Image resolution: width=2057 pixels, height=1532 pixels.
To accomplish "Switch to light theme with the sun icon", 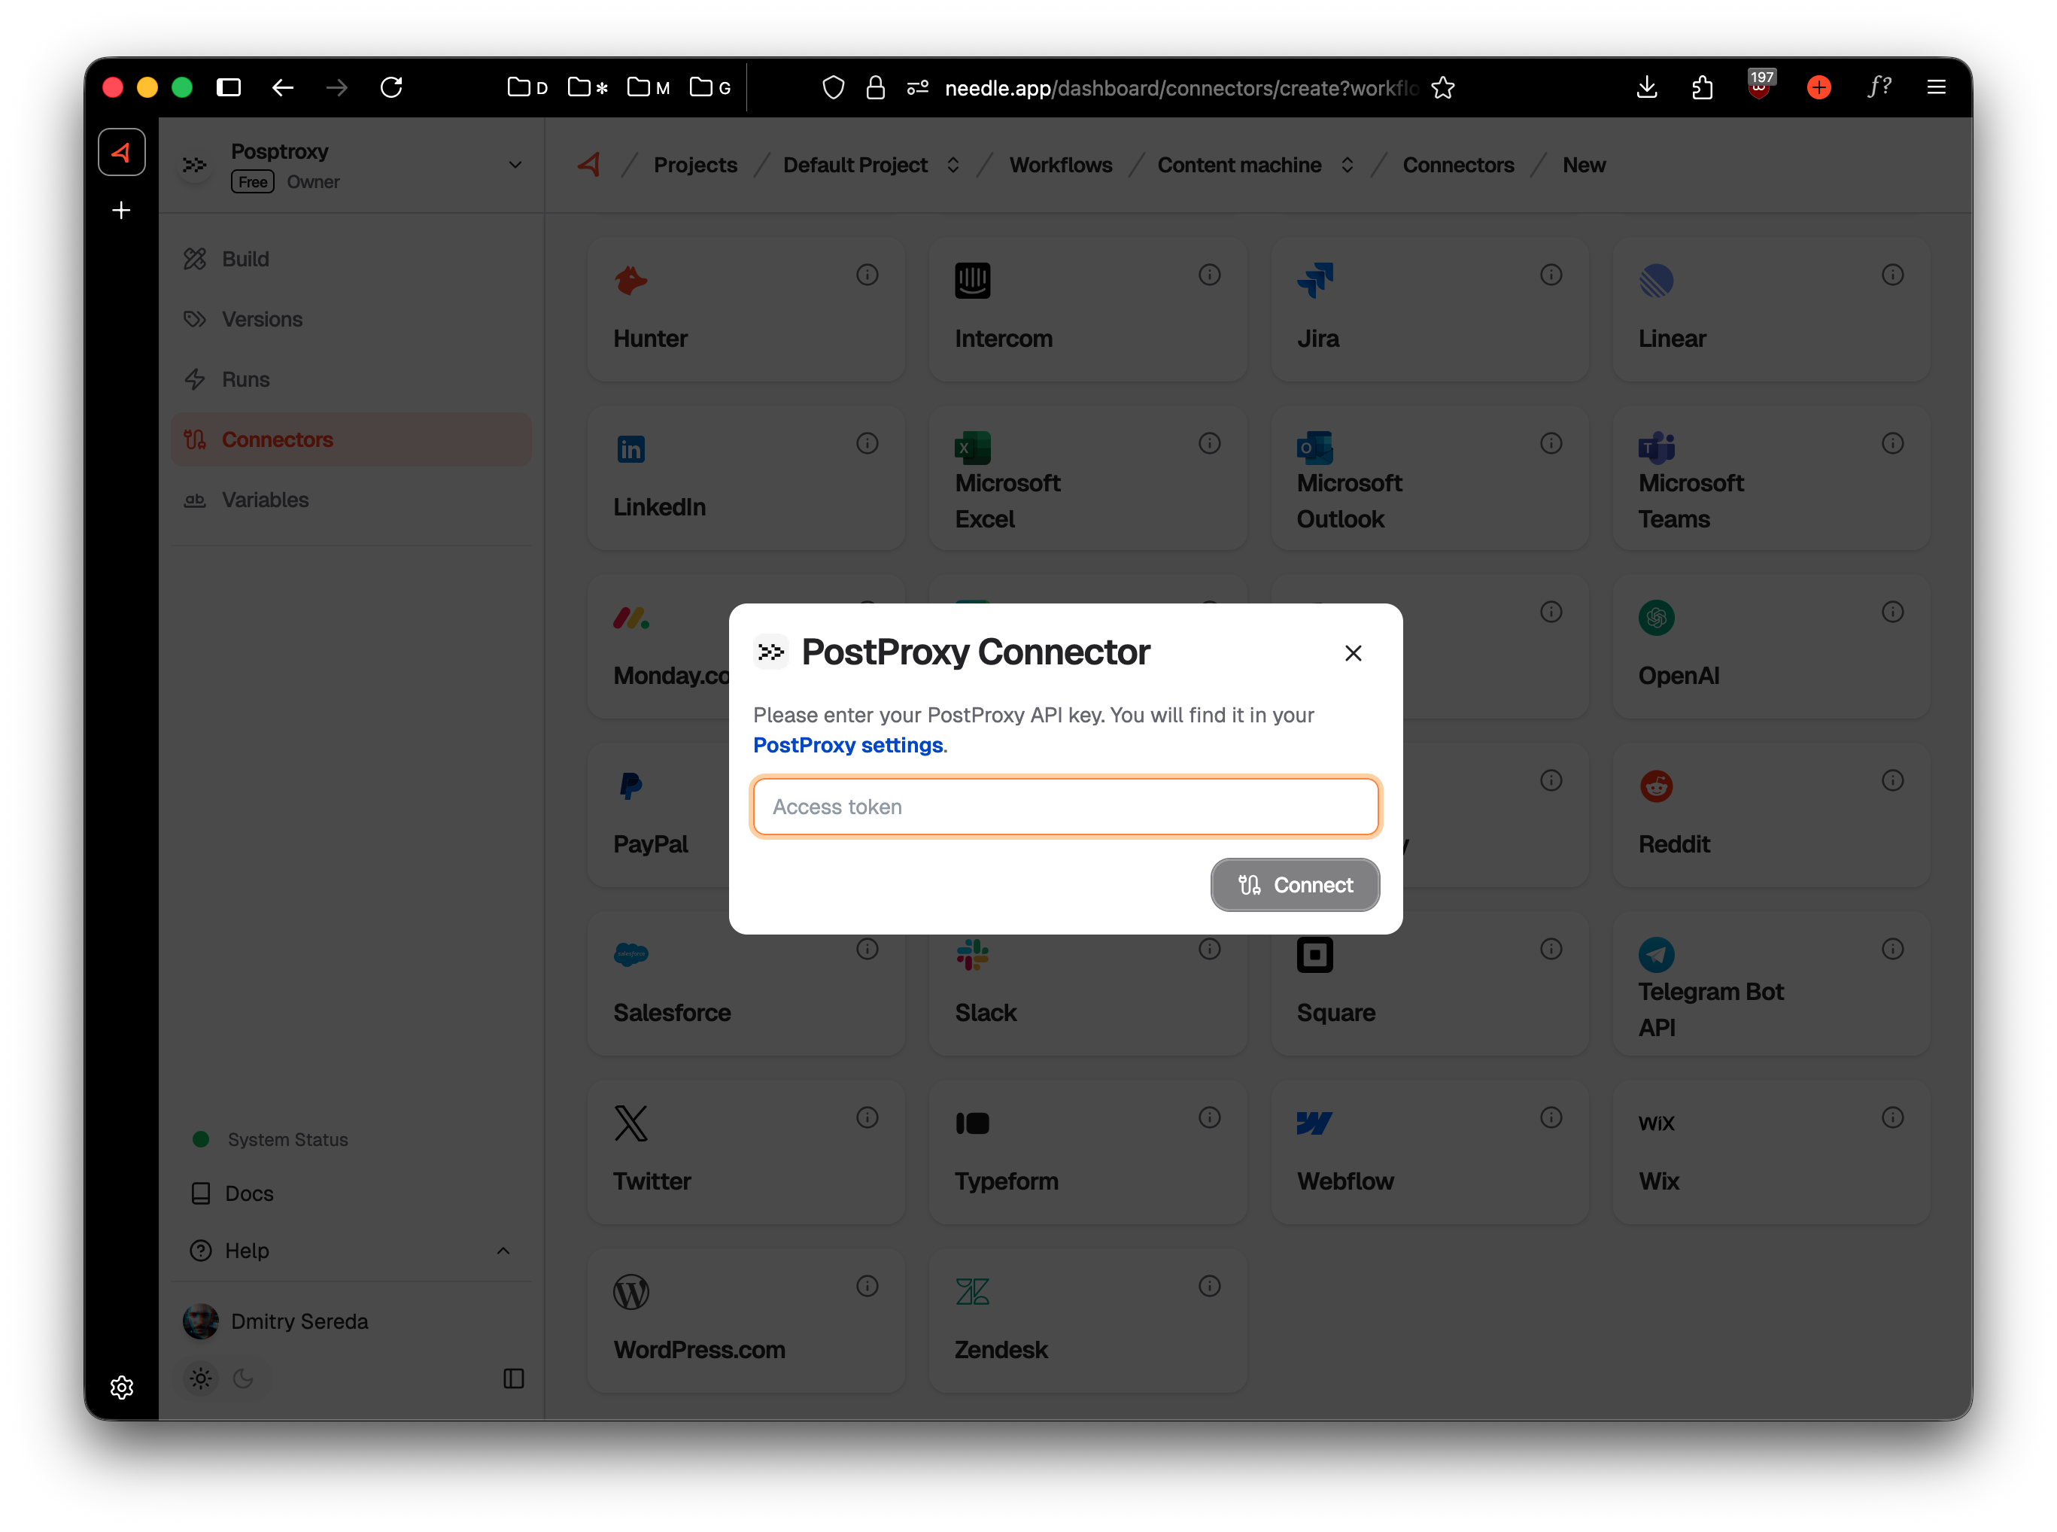I will (x=200, y=1379).
